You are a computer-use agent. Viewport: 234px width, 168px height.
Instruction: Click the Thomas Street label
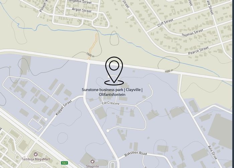click(x=192, y=33)
